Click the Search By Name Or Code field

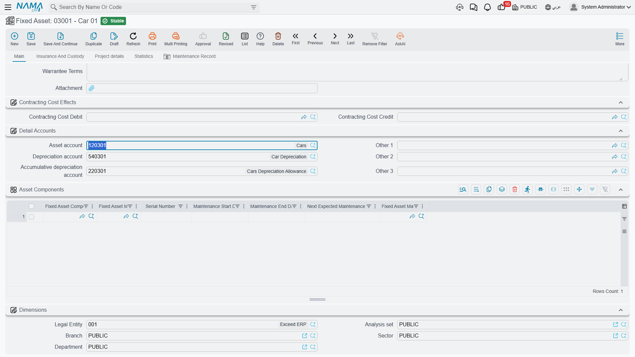[154, 7]
